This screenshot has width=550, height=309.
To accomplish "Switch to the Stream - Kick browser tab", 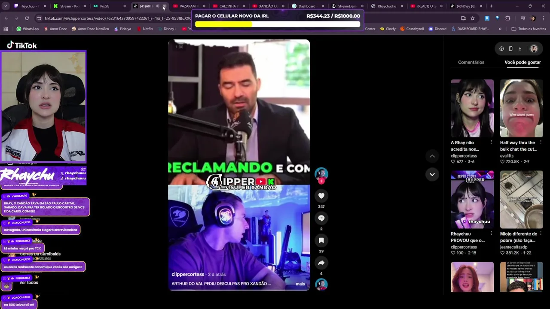I will pyautogui.click(x=70, y=6).
